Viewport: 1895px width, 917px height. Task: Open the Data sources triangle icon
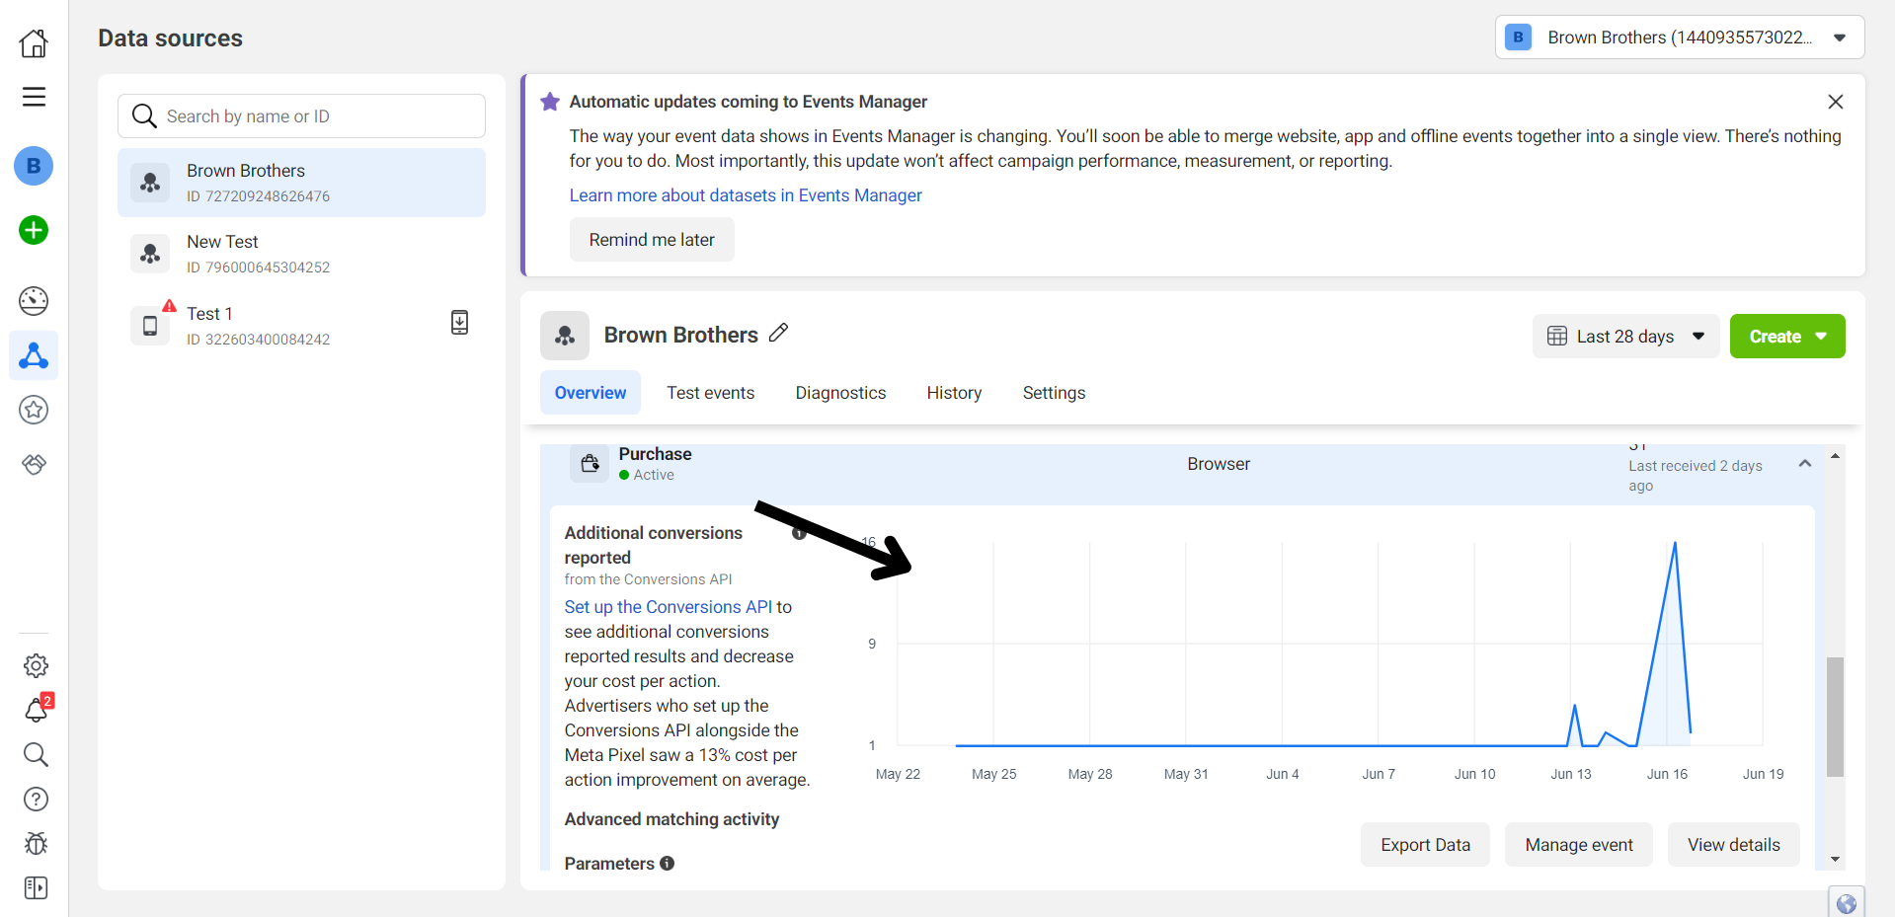[34, 355]
